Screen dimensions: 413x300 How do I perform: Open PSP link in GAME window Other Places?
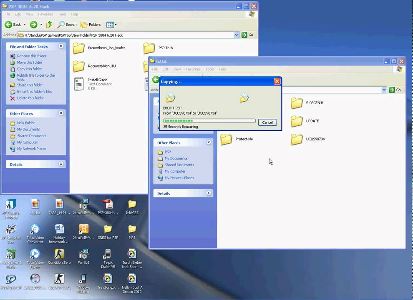(x=168, y=152)
